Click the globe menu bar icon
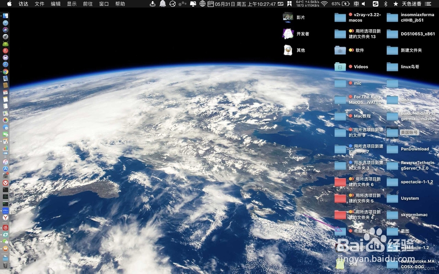 pos(202,4)
